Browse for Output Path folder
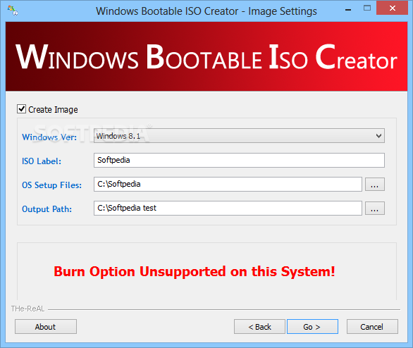Image resolution: width=413 pixels, height=348 pixels. [x=374, y=209]
